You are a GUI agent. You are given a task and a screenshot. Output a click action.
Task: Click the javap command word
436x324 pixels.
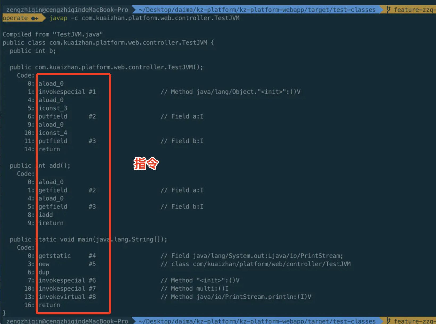coord(58,18)
